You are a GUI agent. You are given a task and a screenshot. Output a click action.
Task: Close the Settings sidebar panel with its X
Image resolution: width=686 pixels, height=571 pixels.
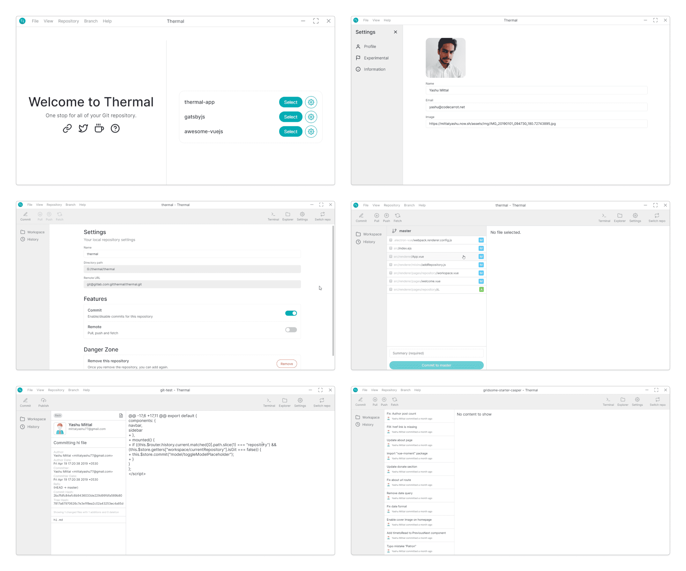coord(396,32)
